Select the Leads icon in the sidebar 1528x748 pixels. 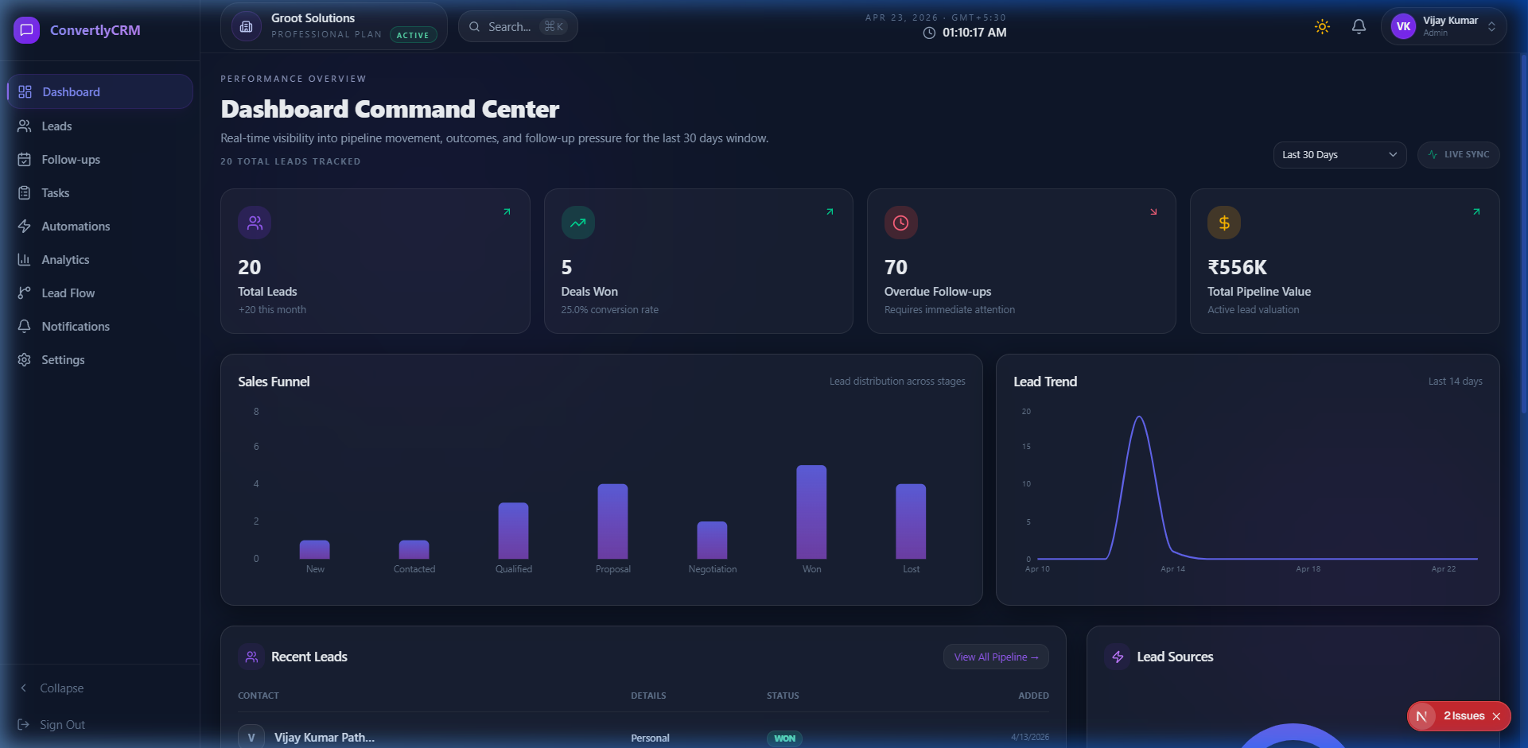25,126
